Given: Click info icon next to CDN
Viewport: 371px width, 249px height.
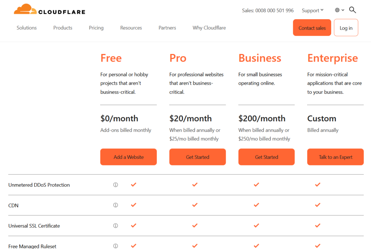Looking at the screenshot, I should 116,205.
